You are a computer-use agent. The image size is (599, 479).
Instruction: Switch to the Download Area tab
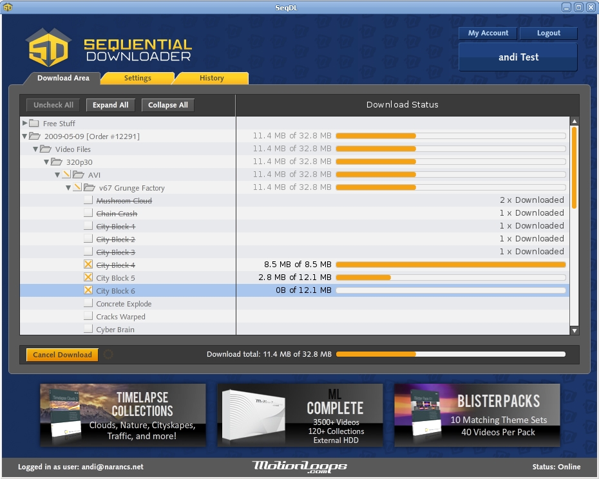(x=63, y=78)
